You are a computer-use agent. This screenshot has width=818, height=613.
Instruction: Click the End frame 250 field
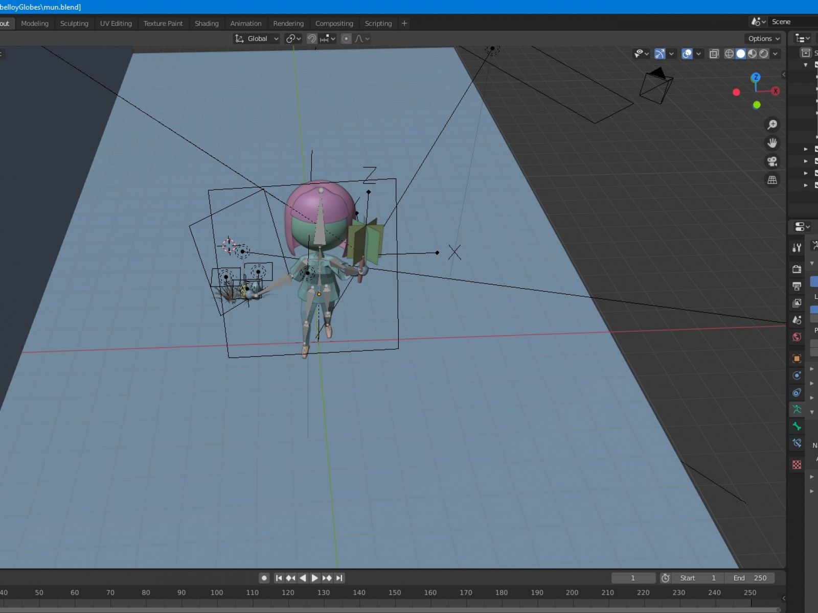tap(751, 578)
